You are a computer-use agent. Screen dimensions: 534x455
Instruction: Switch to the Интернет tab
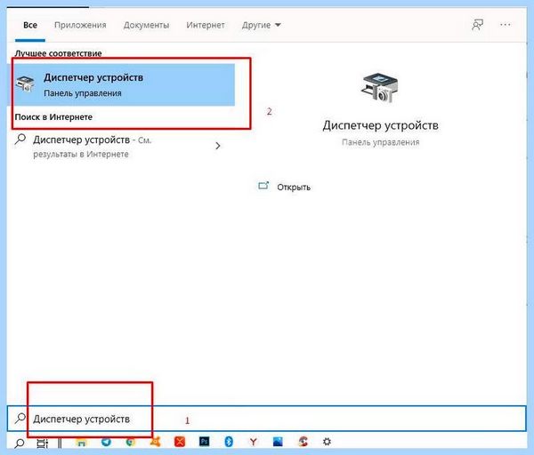click(206, 25)
